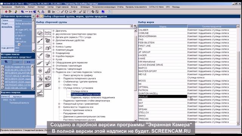Open the Техническая информация menu
Viewport: 242px width, 136px height.
[x=104, y=7]
